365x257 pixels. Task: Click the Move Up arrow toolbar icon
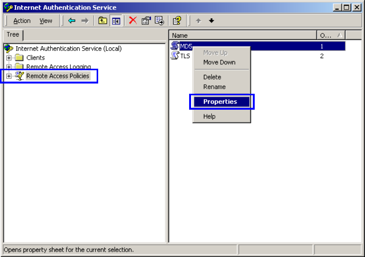coord(198,21)
